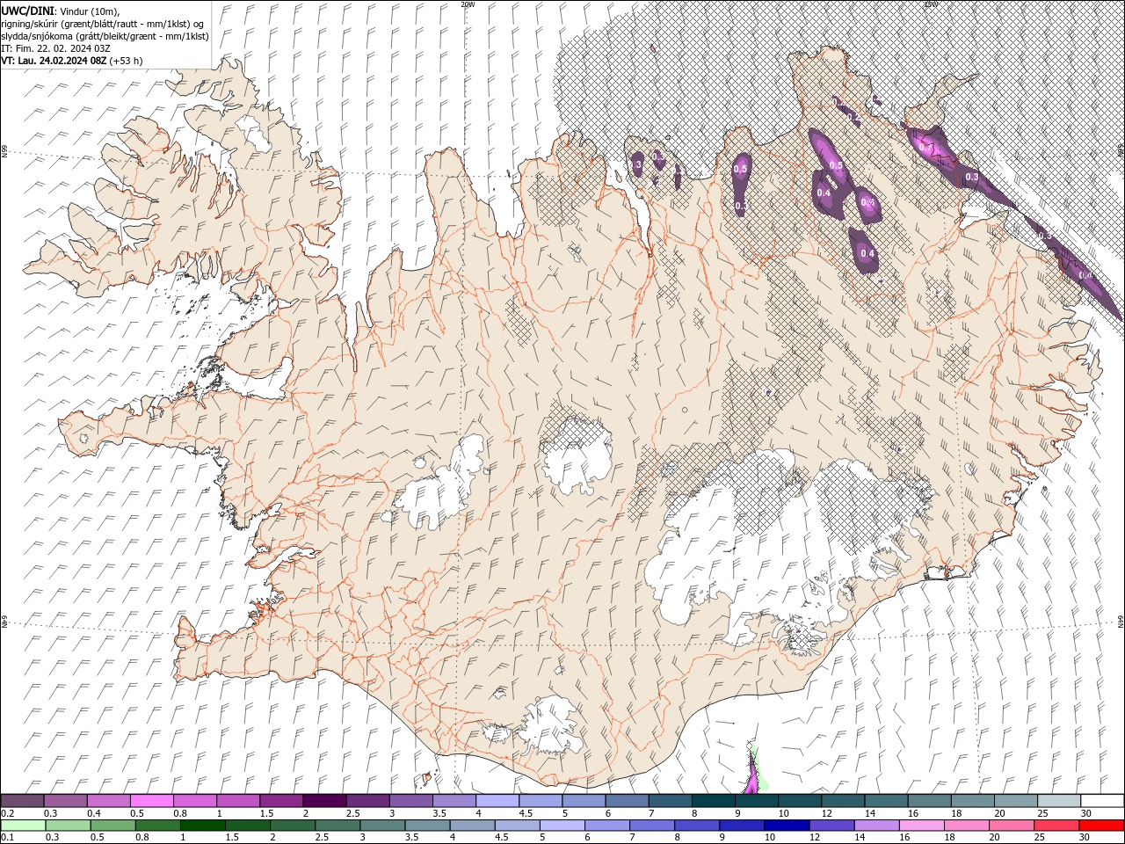
Task: Select the 'slydda/snjókoma' legend description line
Action: 105,36
